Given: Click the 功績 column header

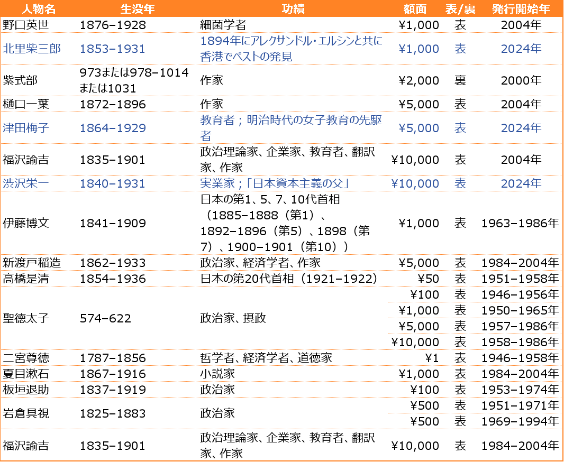Looking at the screenshot, I should (x=293, y=8).
